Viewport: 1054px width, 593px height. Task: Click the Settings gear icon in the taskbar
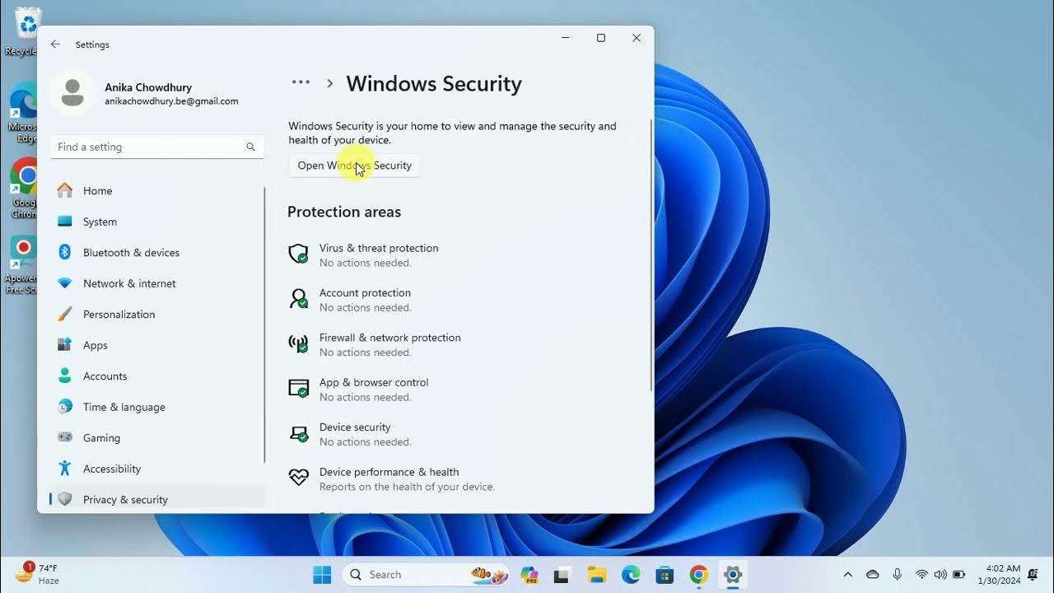(732, 575)
